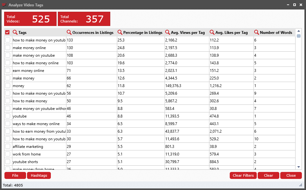Click Clear Filters
Viewport: 306px width, 190px height.
coord(243,175)
